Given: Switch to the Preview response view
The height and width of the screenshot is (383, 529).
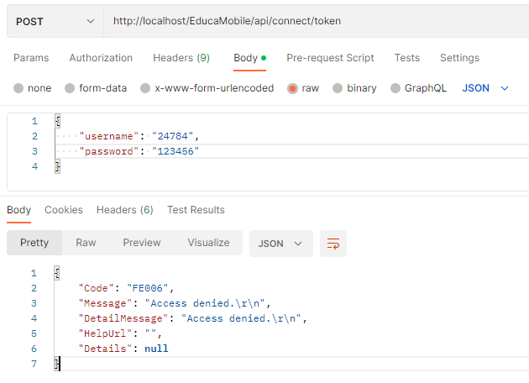Looking at the screenshot, I should coord(142,243).
